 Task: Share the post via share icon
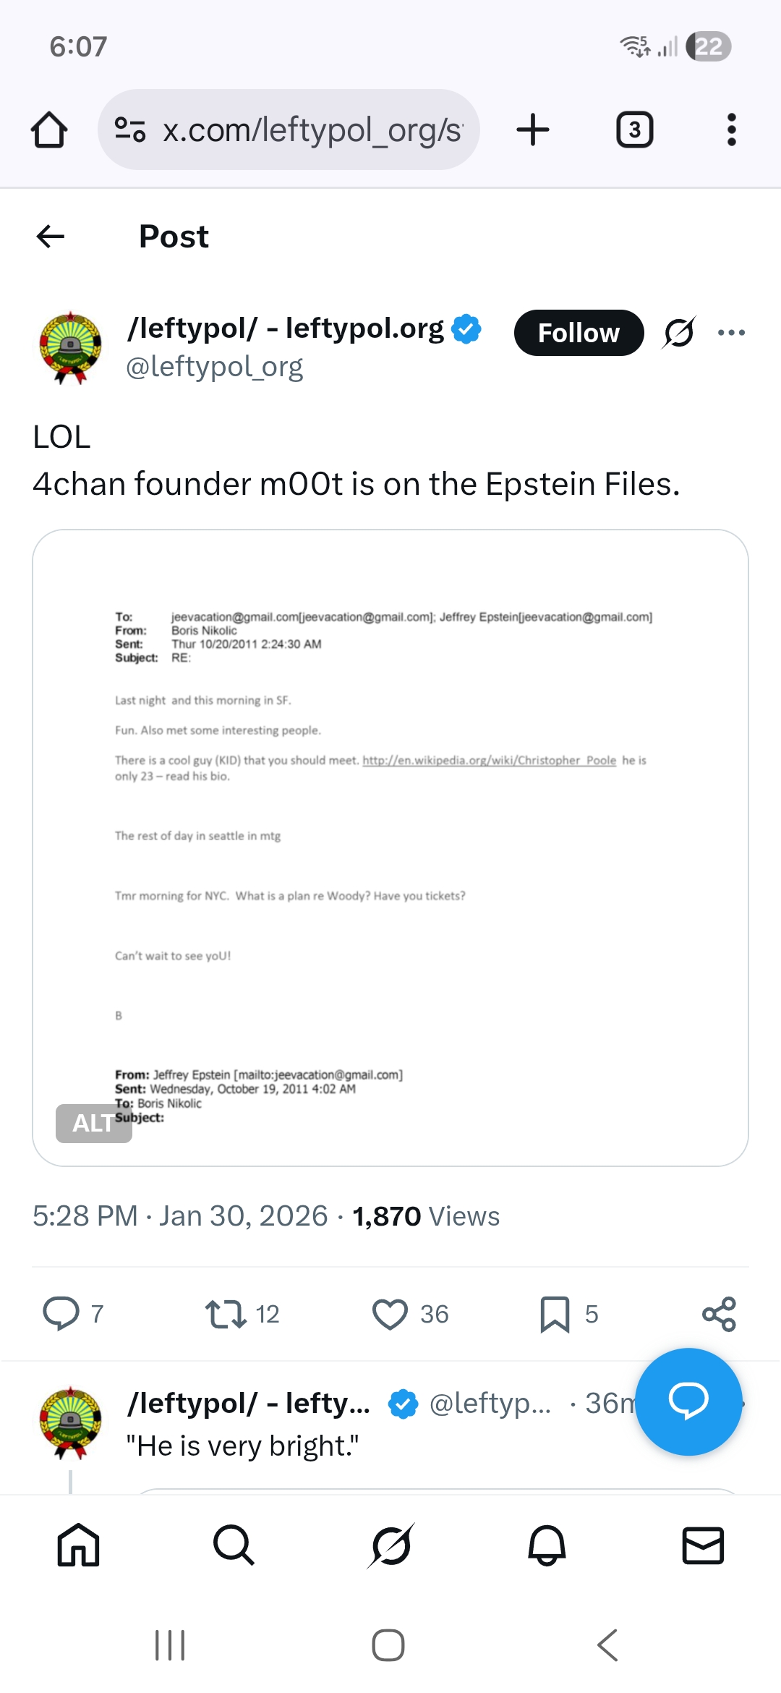tap(719, 1314)
